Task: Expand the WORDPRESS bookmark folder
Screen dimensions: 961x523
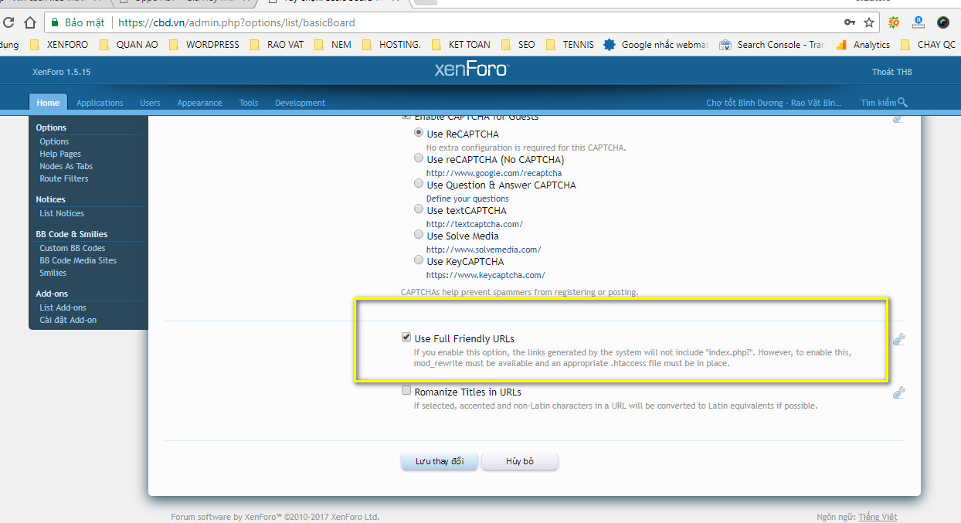Action: point(205,45)
